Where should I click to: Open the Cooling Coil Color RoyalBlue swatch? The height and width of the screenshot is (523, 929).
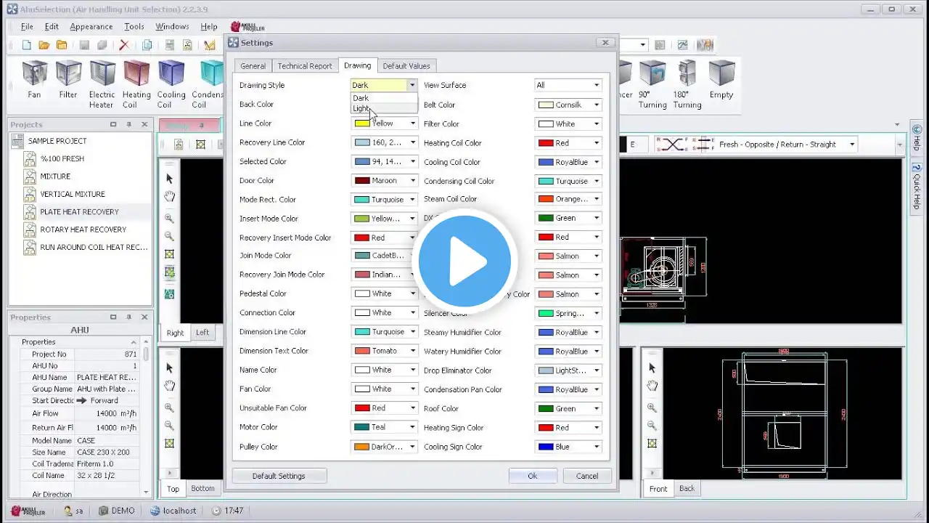pyautogui.click(x=546, y=162)
